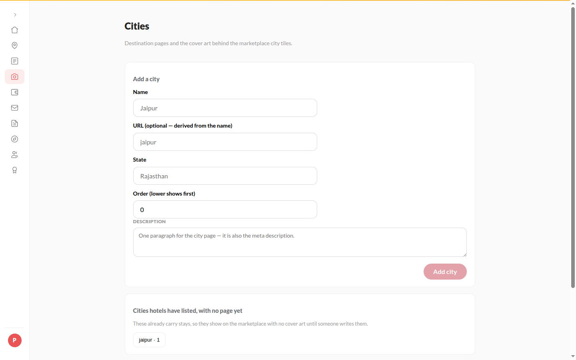This screenshot has height=360, width=576.
Task: Click the scrollbar down arrow
Action: point(573,356)
